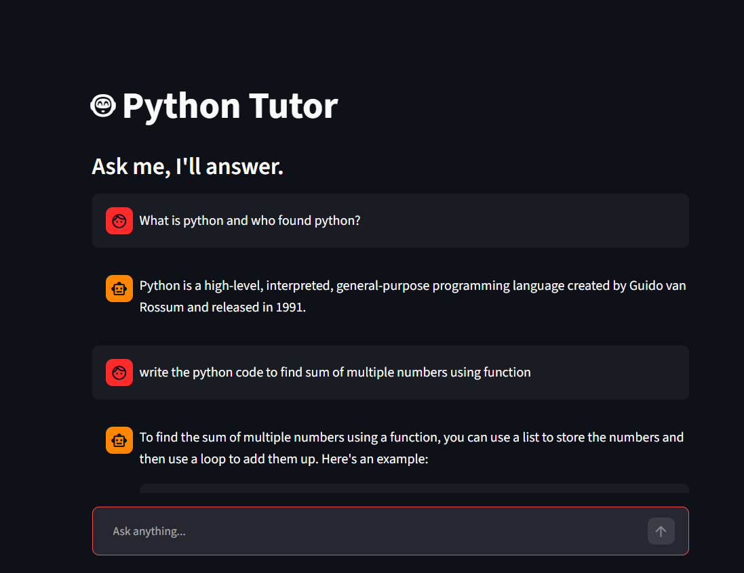The image size is (744, 573).
Task: Click the "Python Tutor" title heading
Action: tap(230, 106)
